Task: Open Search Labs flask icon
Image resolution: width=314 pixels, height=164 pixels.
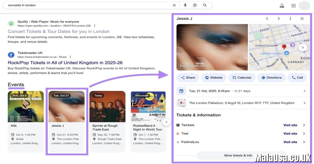Action: pos(282,5)
